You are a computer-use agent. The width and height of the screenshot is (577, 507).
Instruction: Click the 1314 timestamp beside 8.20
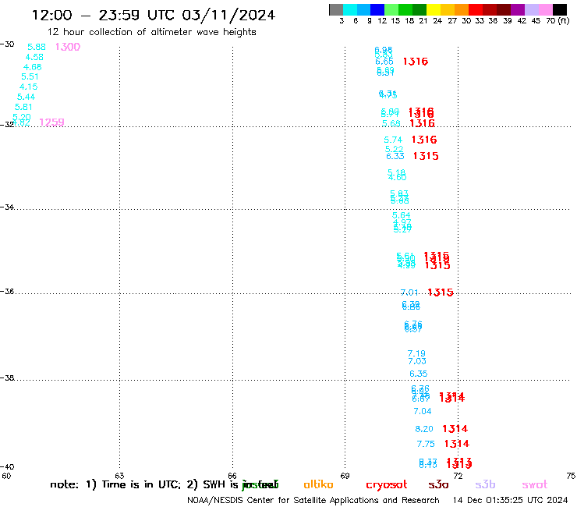pos(455,429)
